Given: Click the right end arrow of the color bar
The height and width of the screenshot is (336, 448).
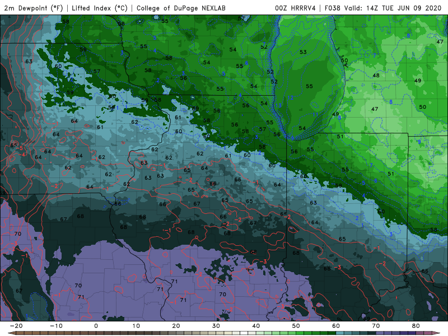Looking at the screenshot, I should tap(437, 333).
